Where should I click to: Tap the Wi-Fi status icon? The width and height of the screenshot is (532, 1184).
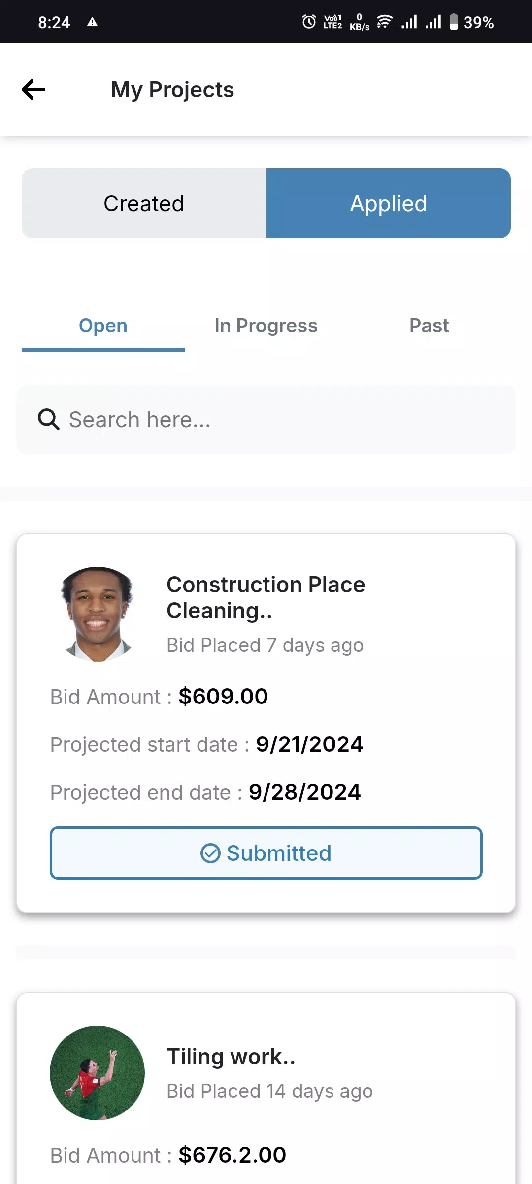tap(384, 22)
